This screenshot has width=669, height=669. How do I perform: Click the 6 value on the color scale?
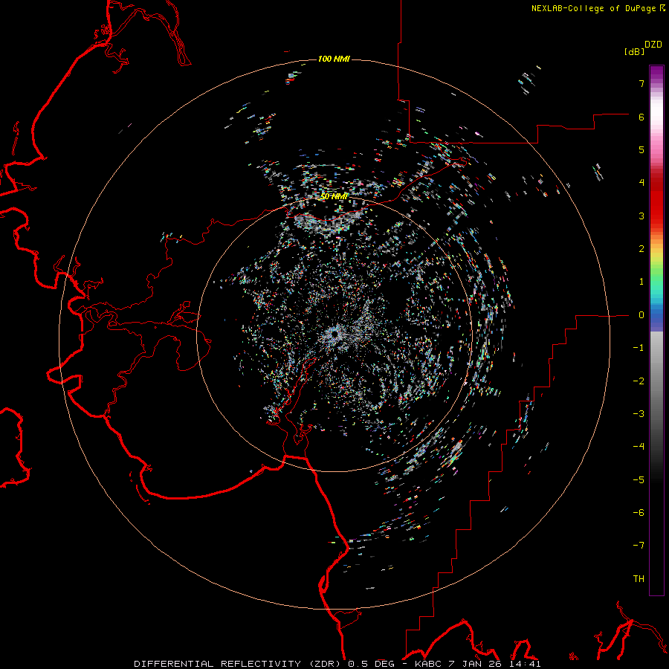pos(641,117)
